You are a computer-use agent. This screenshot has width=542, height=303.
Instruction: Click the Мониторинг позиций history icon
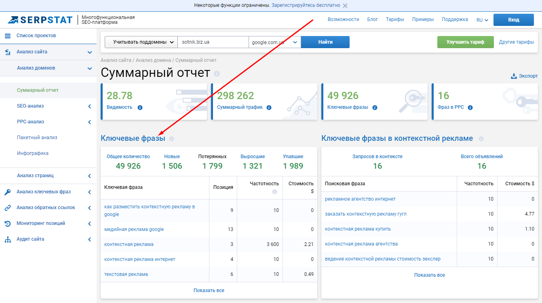[7, 223]
